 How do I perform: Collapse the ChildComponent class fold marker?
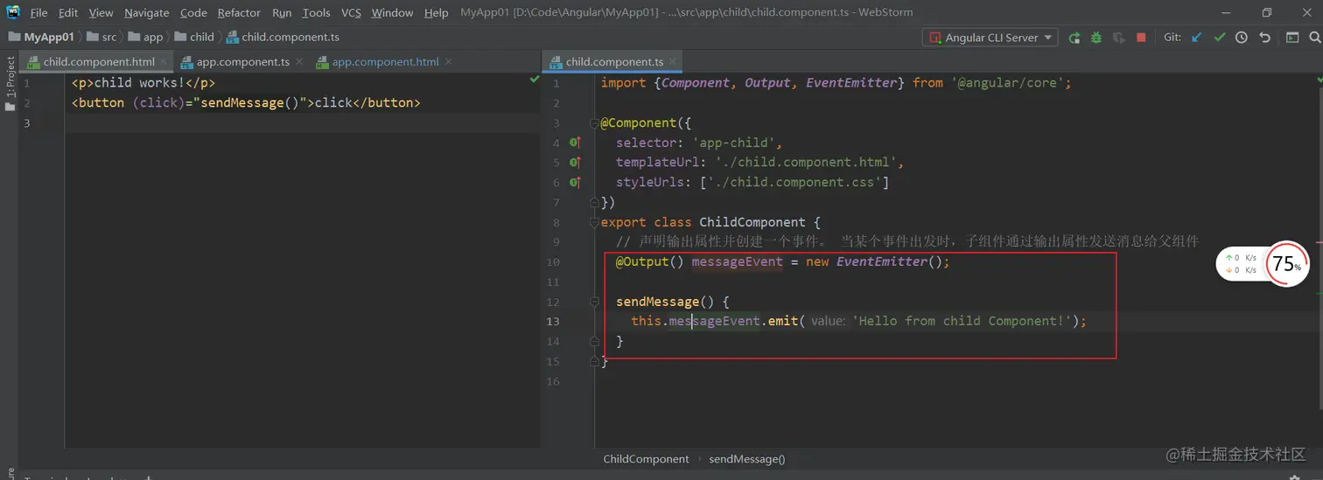click(595, 222)
